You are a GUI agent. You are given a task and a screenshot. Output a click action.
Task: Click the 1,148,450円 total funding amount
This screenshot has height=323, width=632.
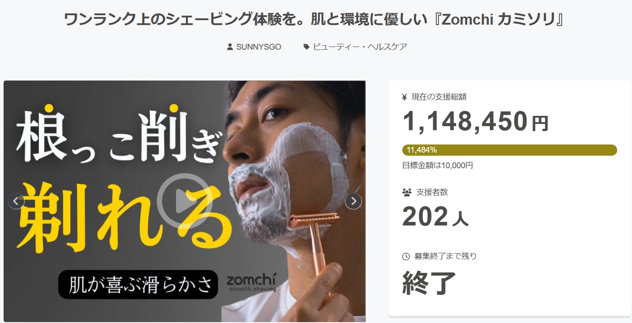(x=475, y=121)
